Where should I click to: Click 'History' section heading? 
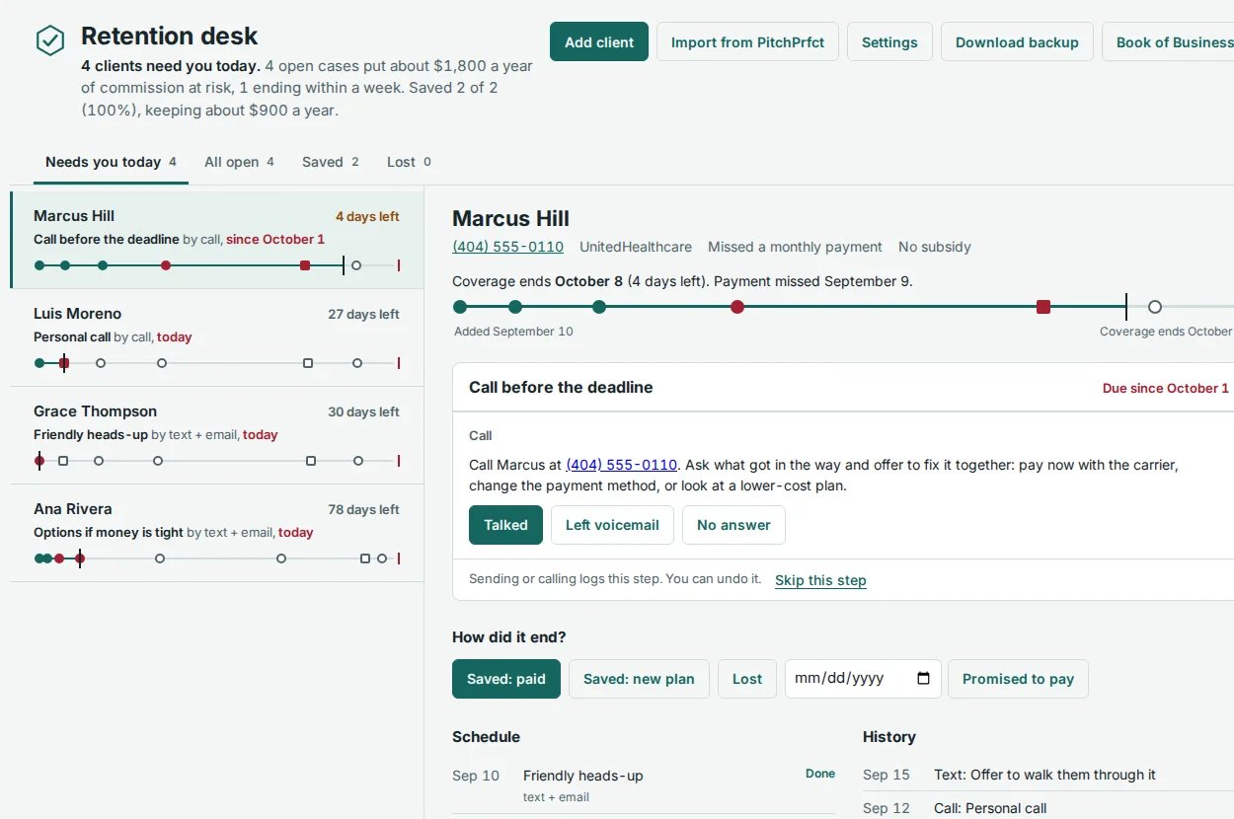(x=888, y=736)
